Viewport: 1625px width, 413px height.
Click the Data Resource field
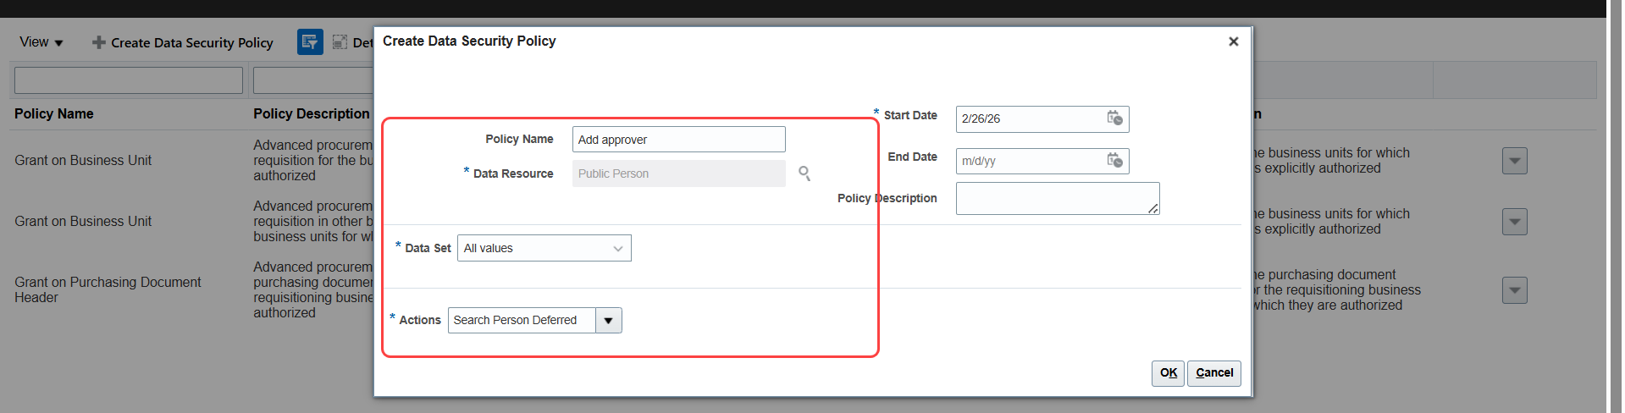point(678,173)
